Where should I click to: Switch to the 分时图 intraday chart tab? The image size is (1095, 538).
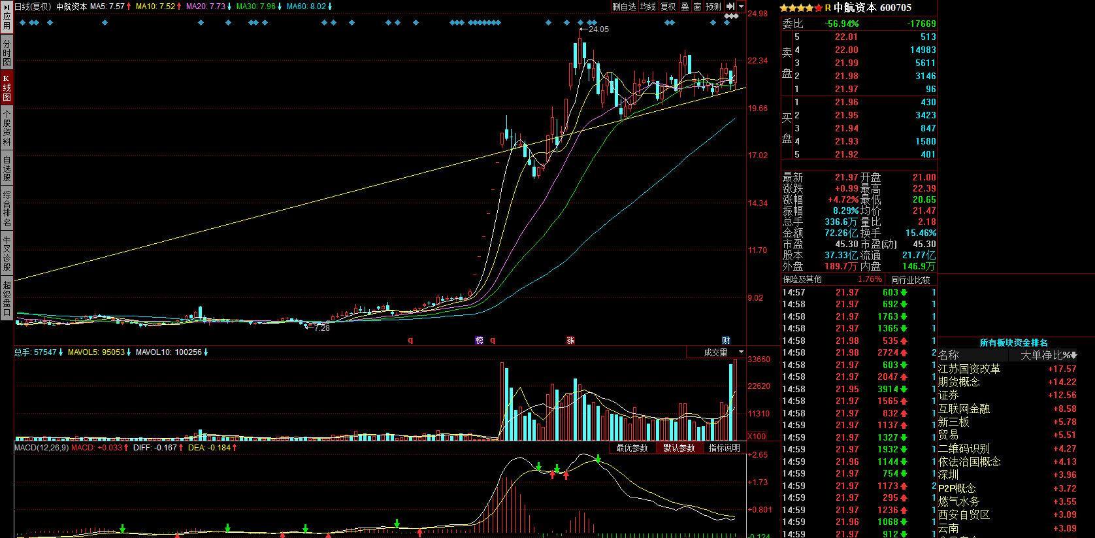7,52
